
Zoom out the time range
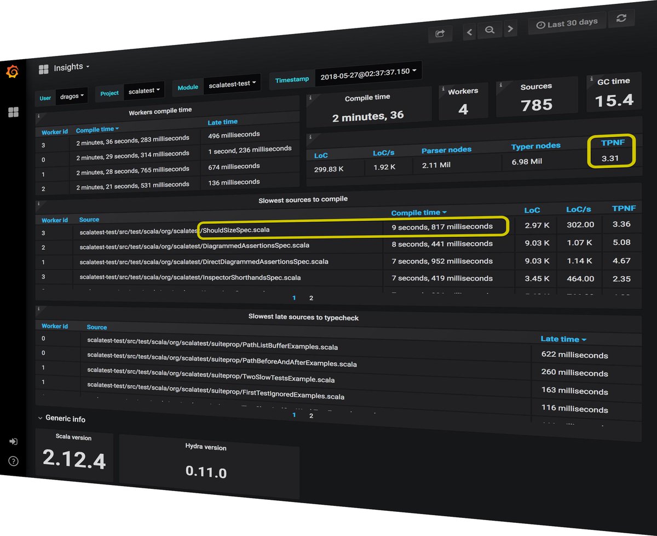click(490, 30)
